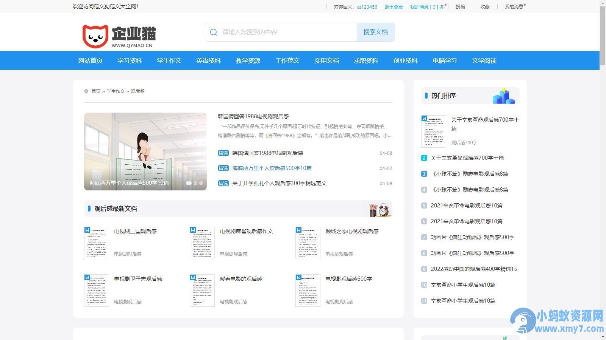Open document icon for 倾城之恋电视剧观后感

point(308,243)
